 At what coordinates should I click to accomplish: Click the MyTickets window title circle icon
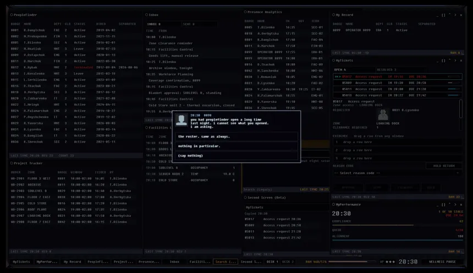(x=334, y=61)
